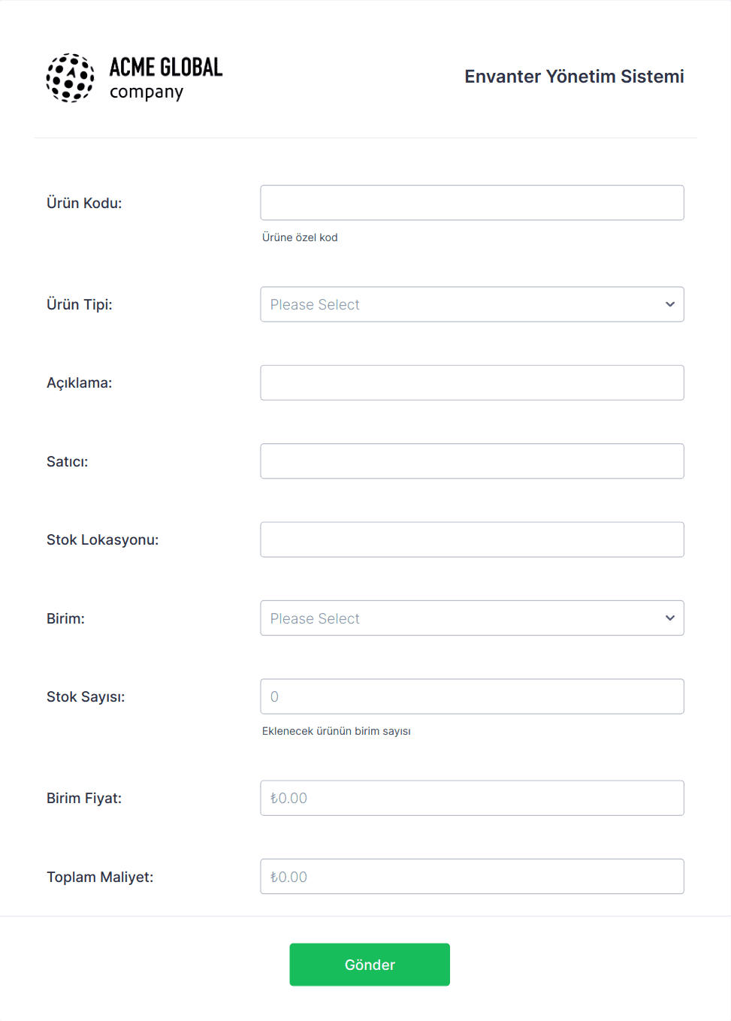Viewport: 731px width, 1021px height.
Task: Select the Açıklama text field
Action: 472,383
